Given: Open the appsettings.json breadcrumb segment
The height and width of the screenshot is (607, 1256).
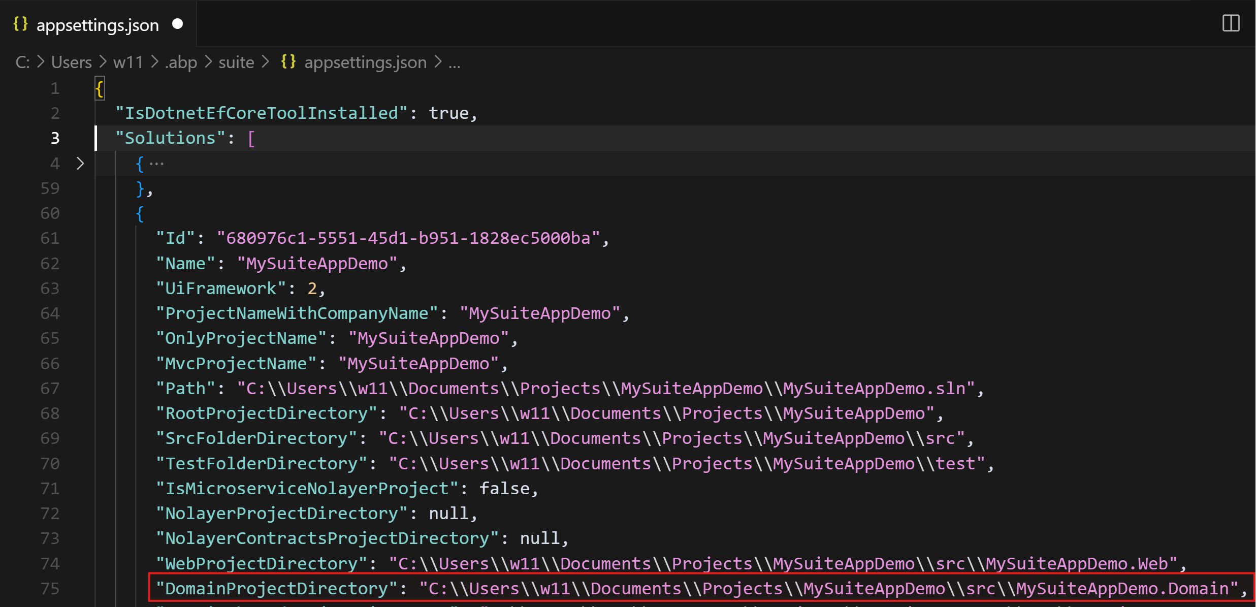Looking at the screenshot, I should (365, 62).
